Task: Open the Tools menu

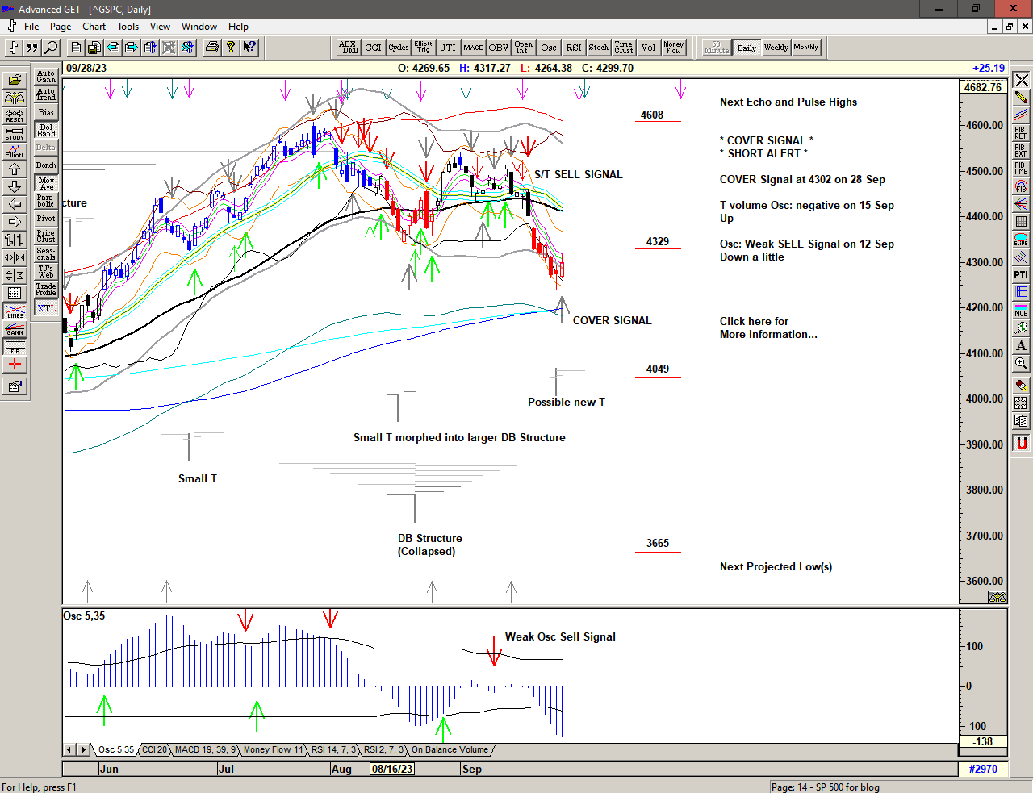Action: point(128,27)
